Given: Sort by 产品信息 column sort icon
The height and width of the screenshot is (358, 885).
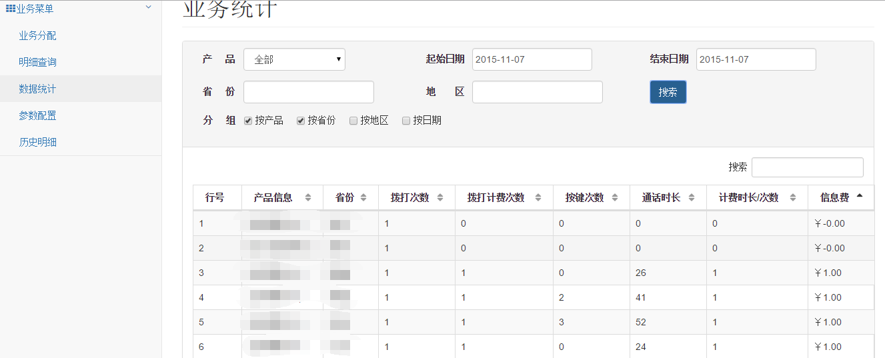Looking at the screenshot, I should pyautogui.click(x=307, y=197).
